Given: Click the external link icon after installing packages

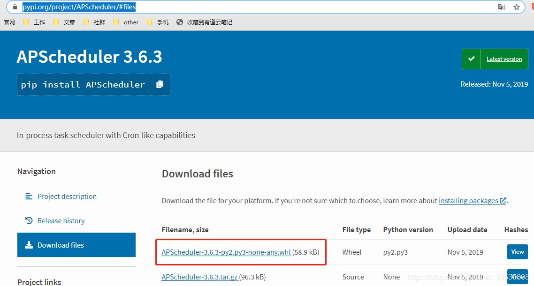Looking at the screenshot, I should click(503, 200).
